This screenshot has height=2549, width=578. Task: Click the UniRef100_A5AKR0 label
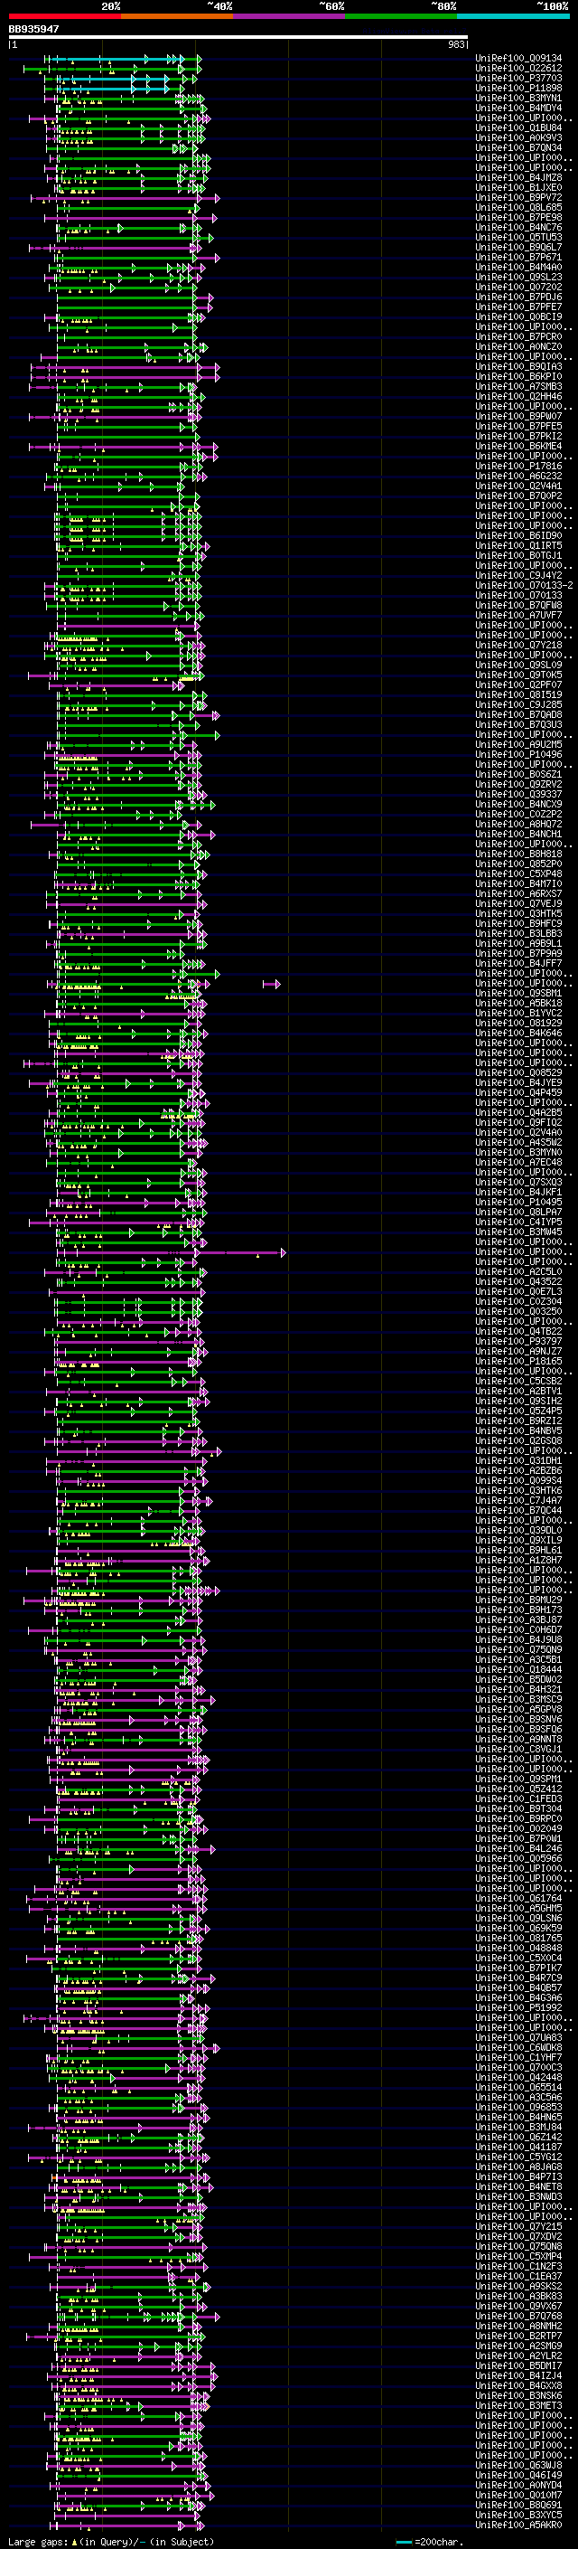[x=518, y=2525]
